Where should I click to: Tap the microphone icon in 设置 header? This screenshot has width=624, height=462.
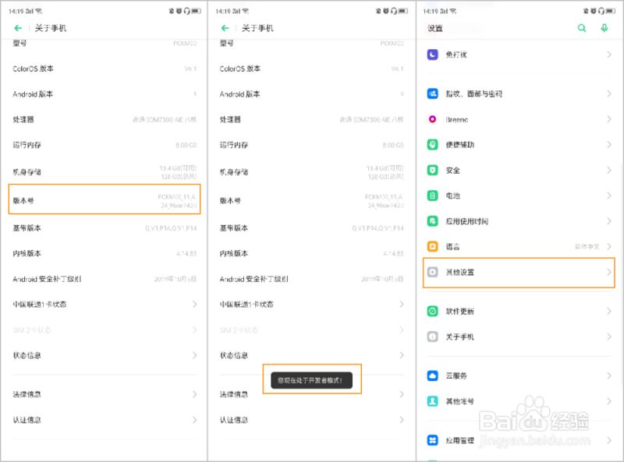(x=604, y=28)
